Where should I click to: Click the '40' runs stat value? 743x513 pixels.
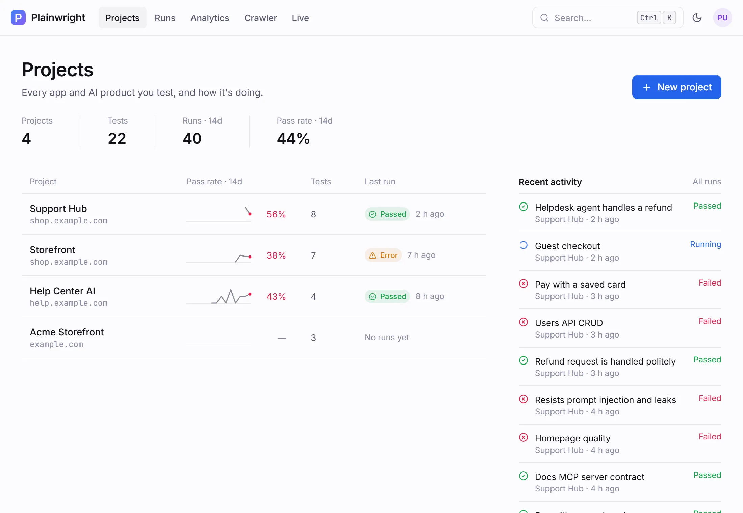(x=192, y=139)
